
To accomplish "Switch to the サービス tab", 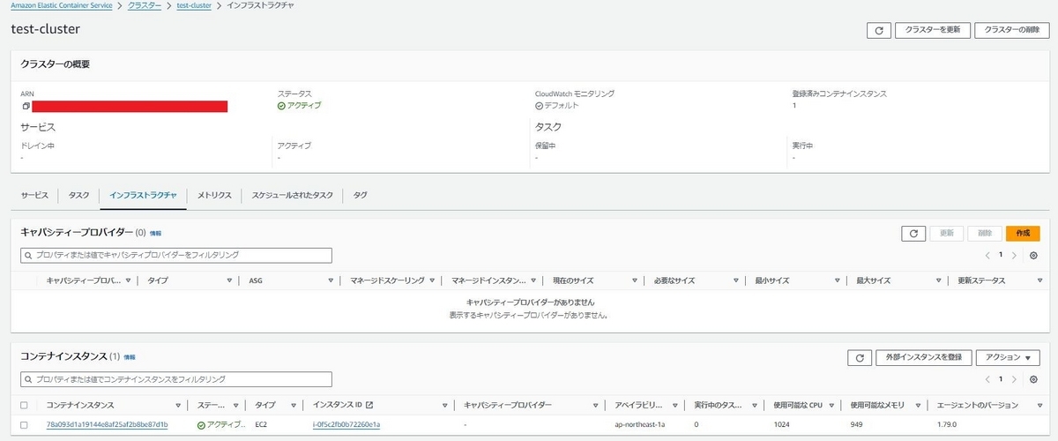I will tap(35, 195).
